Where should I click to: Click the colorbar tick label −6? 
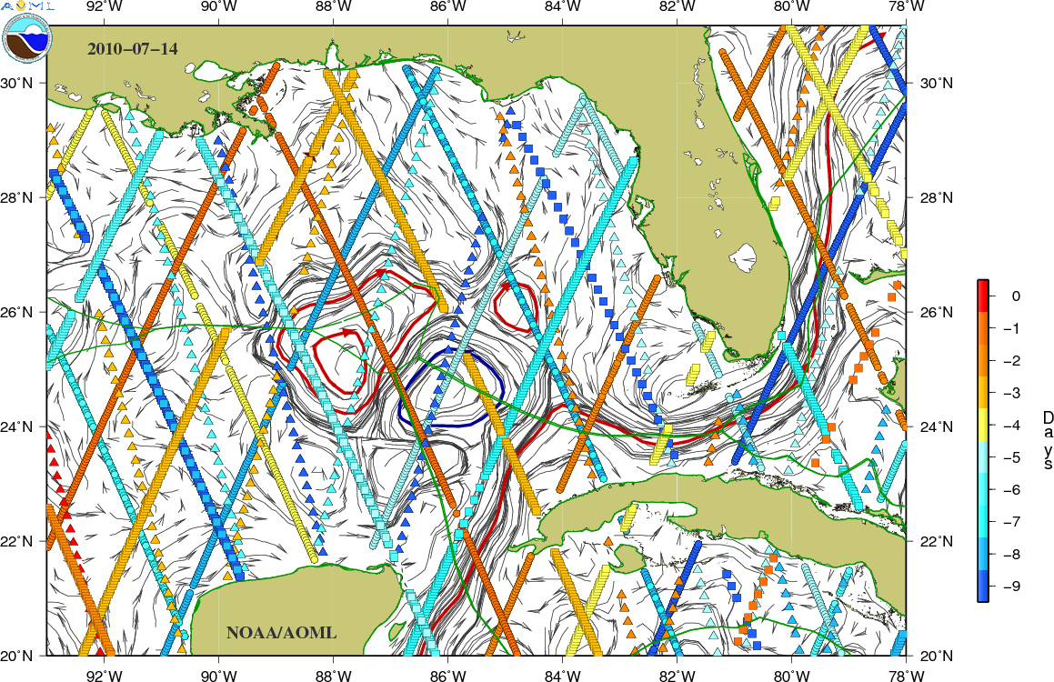[x=1011, y=490]
